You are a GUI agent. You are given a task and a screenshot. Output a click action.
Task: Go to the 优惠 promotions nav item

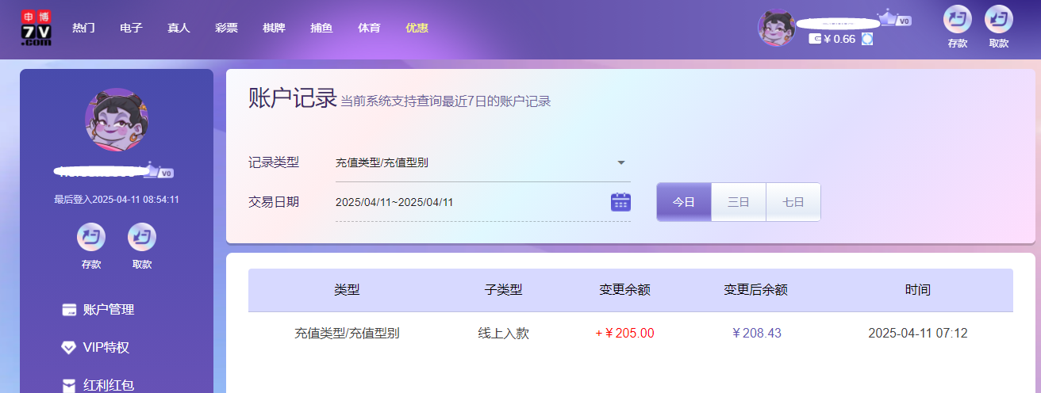417,29
